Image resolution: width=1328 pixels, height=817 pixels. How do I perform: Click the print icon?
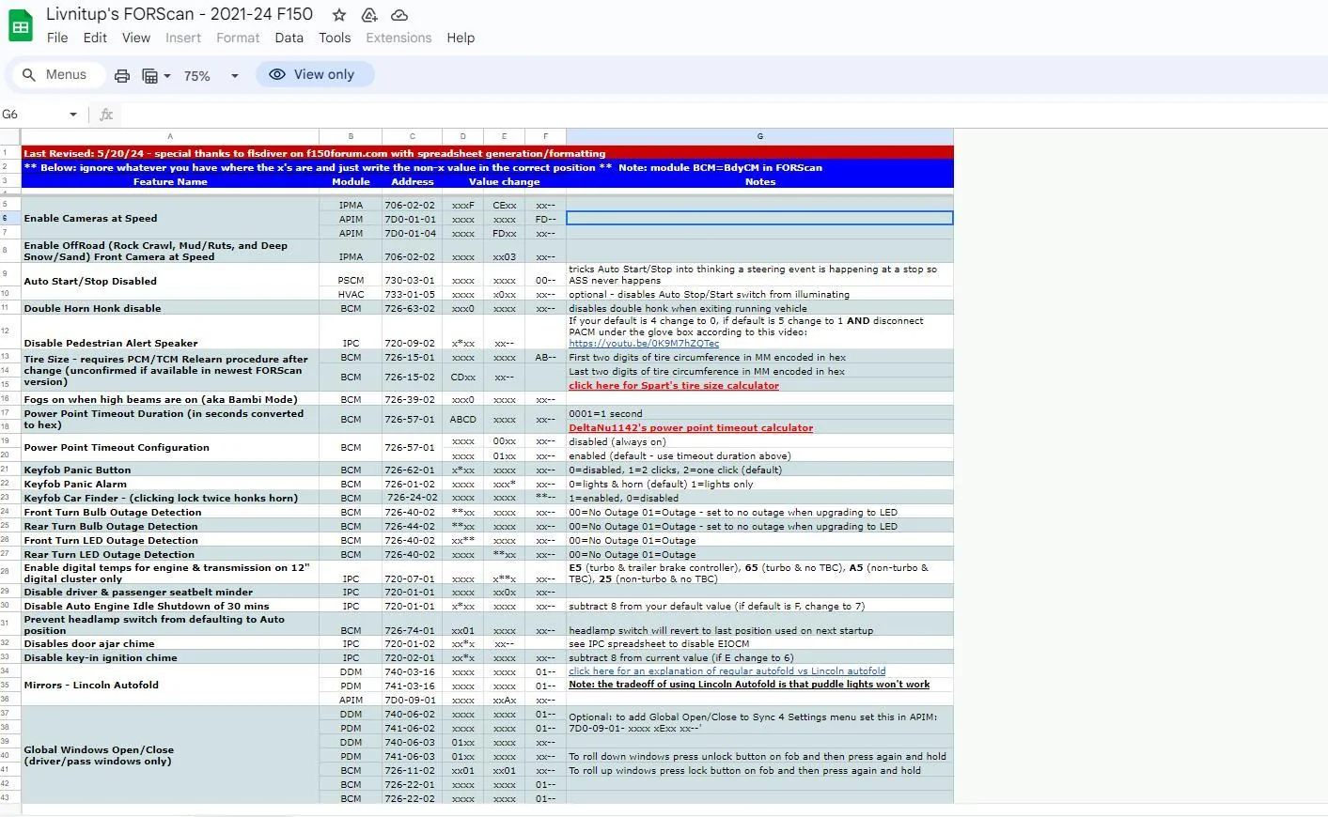[121, 74]
